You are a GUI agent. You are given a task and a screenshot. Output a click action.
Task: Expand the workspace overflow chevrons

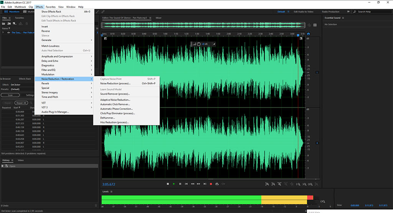pos(348,12)
